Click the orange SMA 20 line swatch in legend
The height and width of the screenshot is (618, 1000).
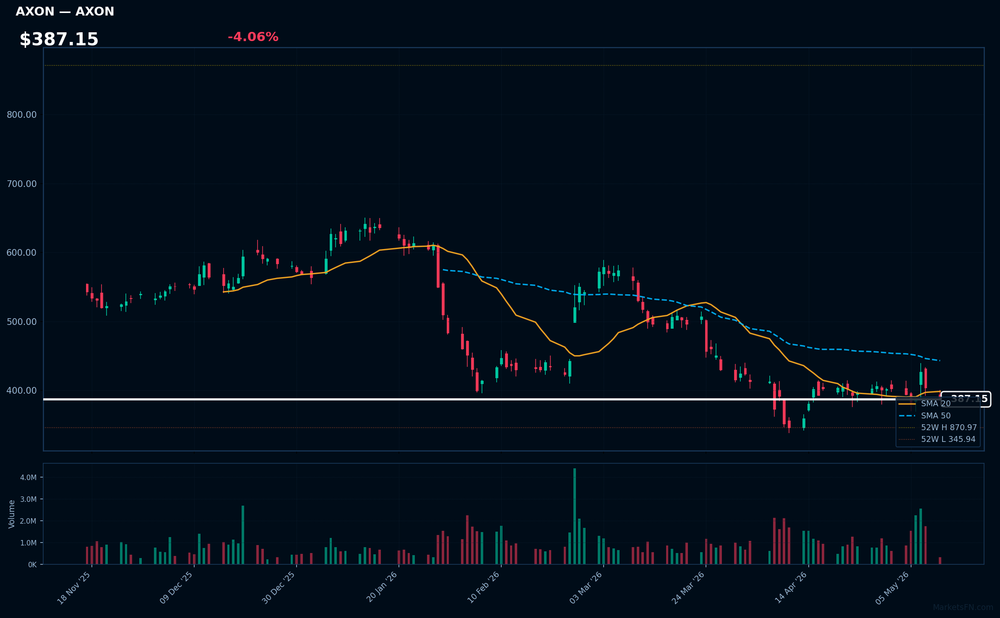pyautogui.click(x=907, y=404)
